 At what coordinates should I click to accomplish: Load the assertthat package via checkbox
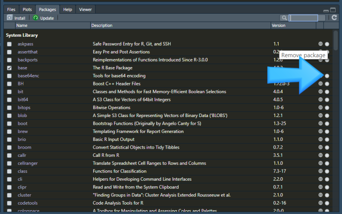click(x=9, y=52)
